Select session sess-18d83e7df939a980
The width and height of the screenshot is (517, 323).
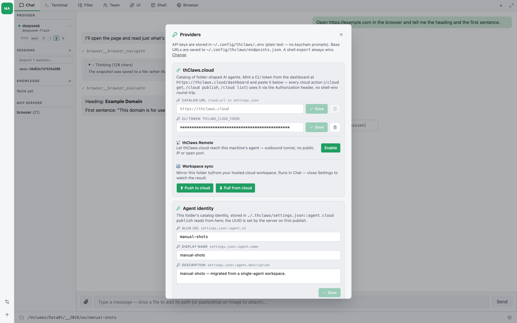click(40, 69)
